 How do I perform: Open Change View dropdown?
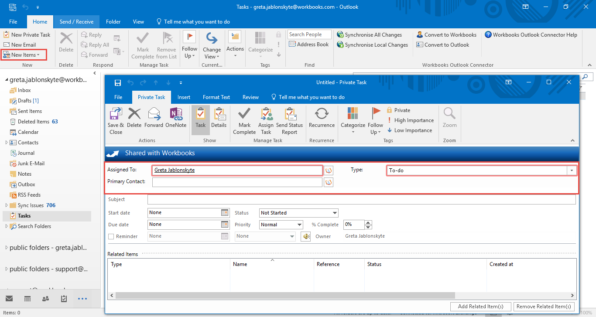[212, 45]
